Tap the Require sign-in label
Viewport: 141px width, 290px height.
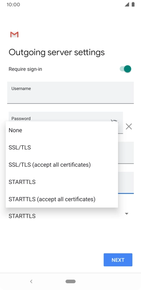(x=25, y=69)
